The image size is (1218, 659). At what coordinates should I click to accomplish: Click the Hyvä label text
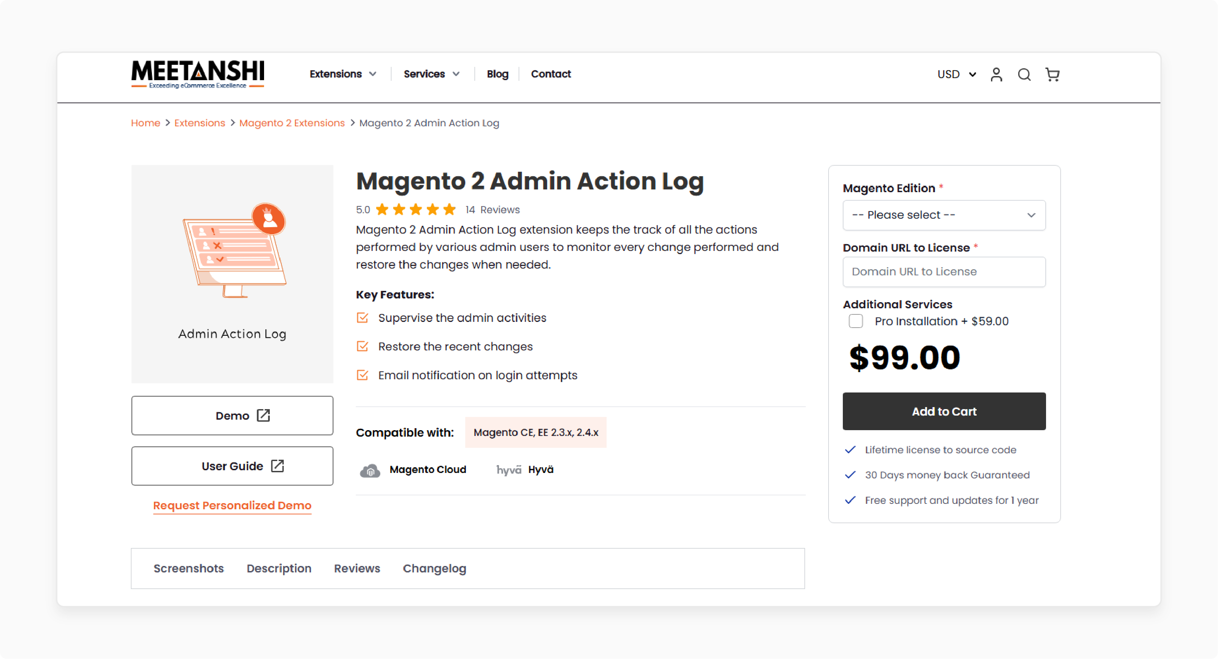(541, 470)
